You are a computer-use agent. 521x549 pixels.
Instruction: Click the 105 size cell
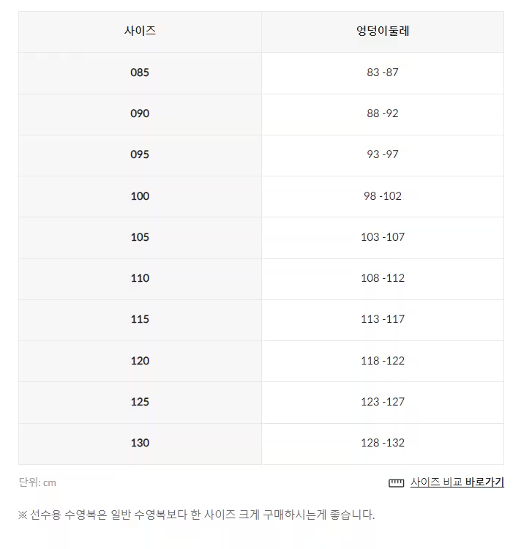[140, 238]
